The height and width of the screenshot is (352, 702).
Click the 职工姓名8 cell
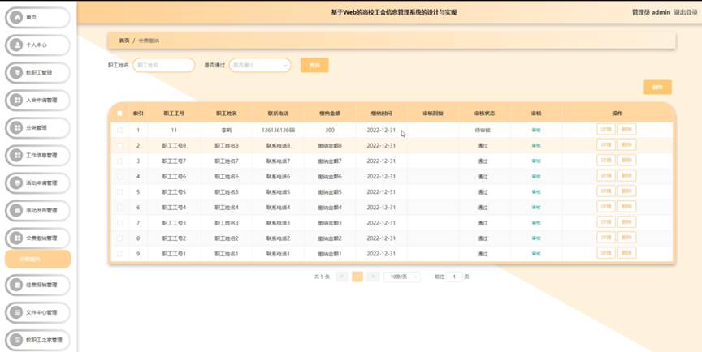click(x=227, y=146)
